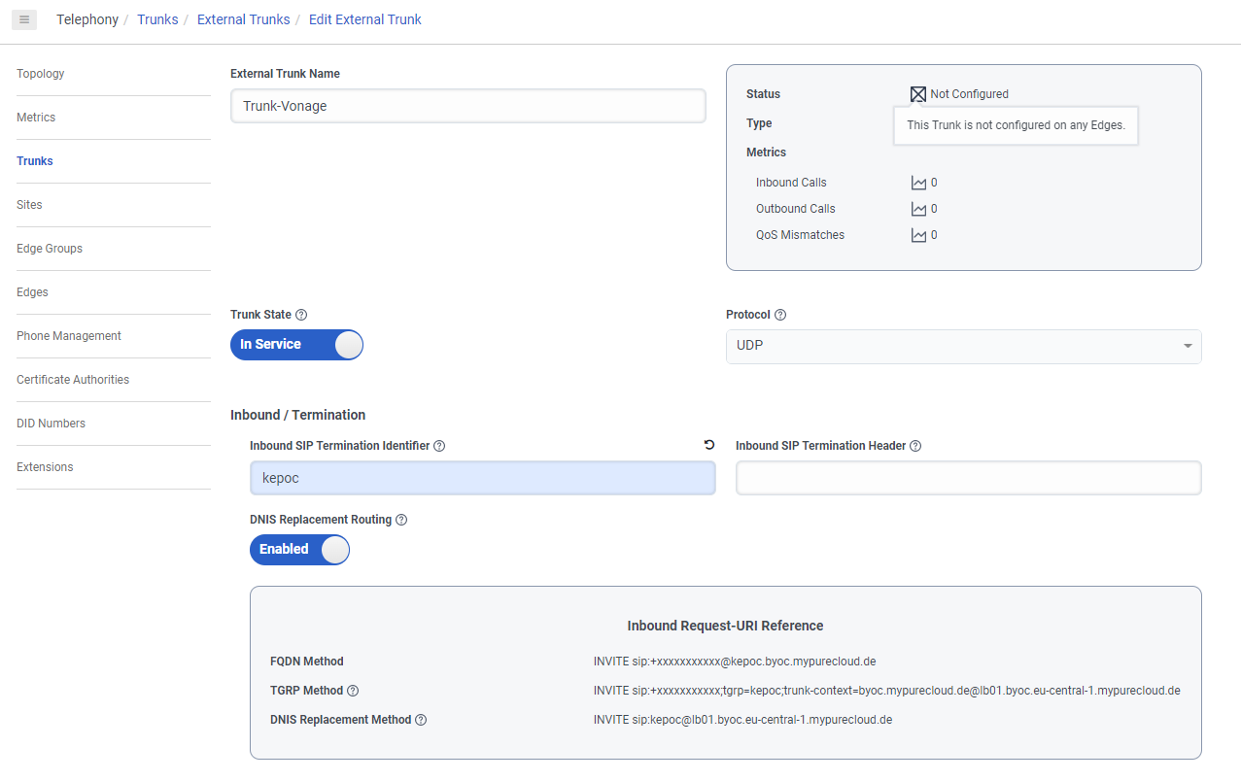Reset the Inbound SIP Termination Identifier

(x=709, y=445)
